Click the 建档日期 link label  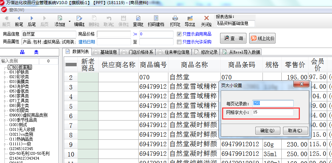87,42
